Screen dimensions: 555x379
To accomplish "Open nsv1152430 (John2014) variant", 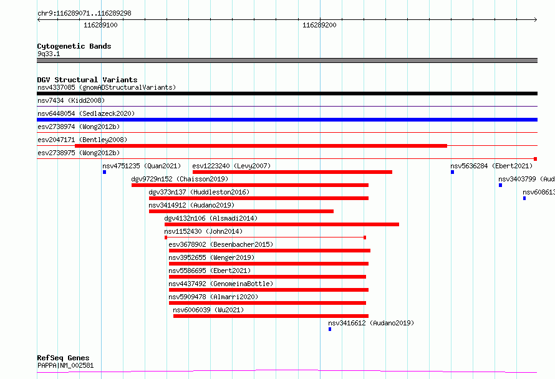I will coord(203,231).
